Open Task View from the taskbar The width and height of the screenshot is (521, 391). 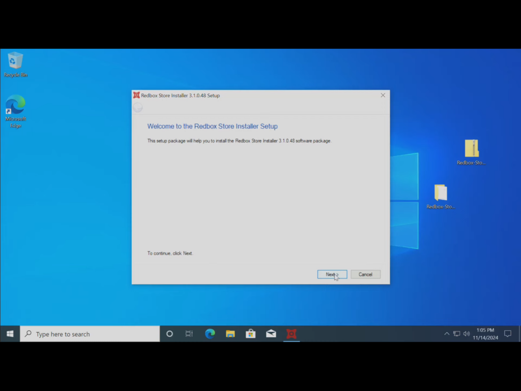(x=189, y=334)
